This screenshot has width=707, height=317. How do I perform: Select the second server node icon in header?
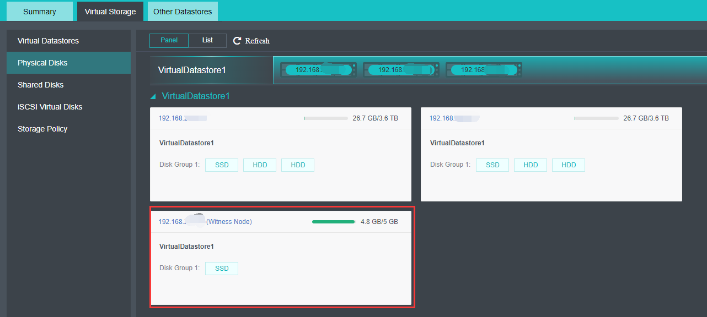click(x=401, y=69)
